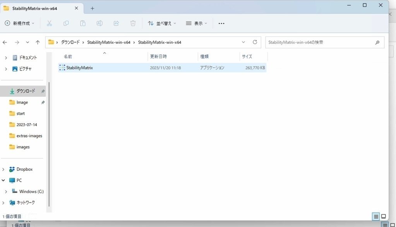
Task: Open ダウンロード in quick access
Action: point(26,91)
